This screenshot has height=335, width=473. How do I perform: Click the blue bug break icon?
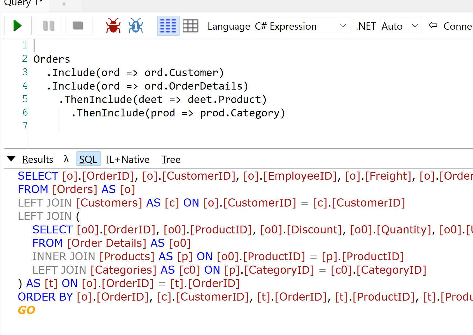click(x=136, y=26)
